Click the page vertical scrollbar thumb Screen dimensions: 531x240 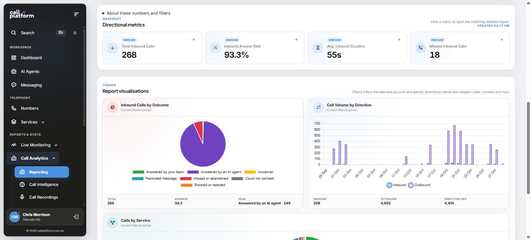(528, 148)
